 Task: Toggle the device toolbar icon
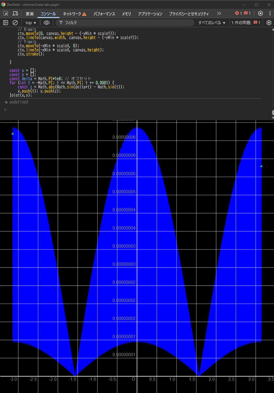[15, 13]
